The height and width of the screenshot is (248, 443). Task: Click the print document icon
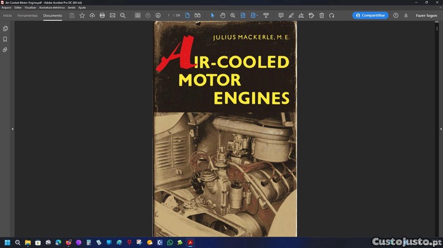[102, 15]
